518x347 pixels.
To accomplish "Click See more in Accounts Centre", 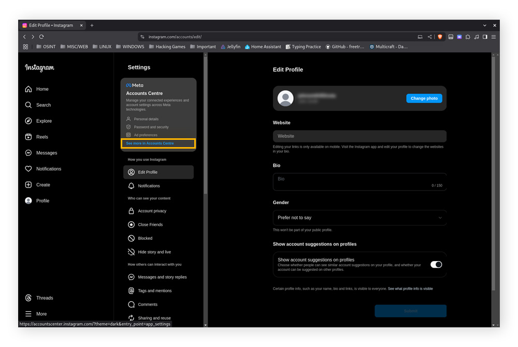I will [150, 143].
